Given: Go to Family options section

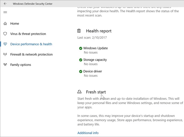Looking at the screenshot, I should pos(21,65).
